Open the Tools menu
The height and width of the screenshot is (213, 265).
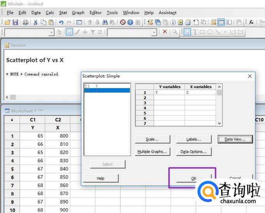tap(112, 13)
